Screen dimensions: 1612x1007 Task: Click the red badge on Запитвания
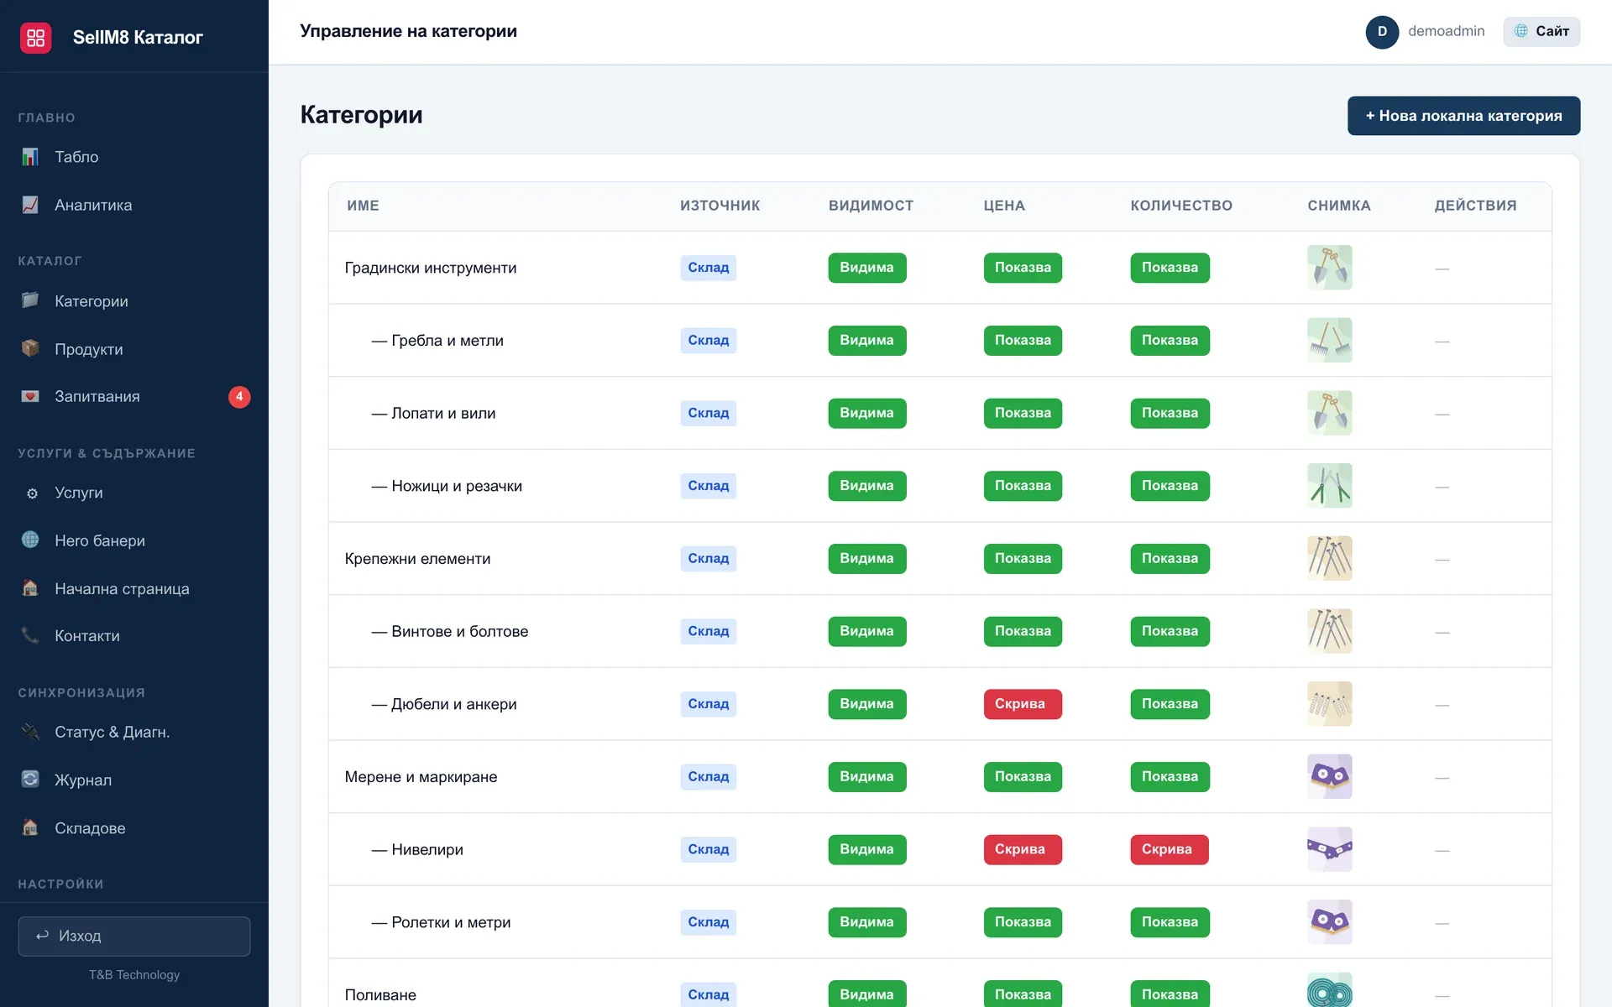(x=239, y=397)
